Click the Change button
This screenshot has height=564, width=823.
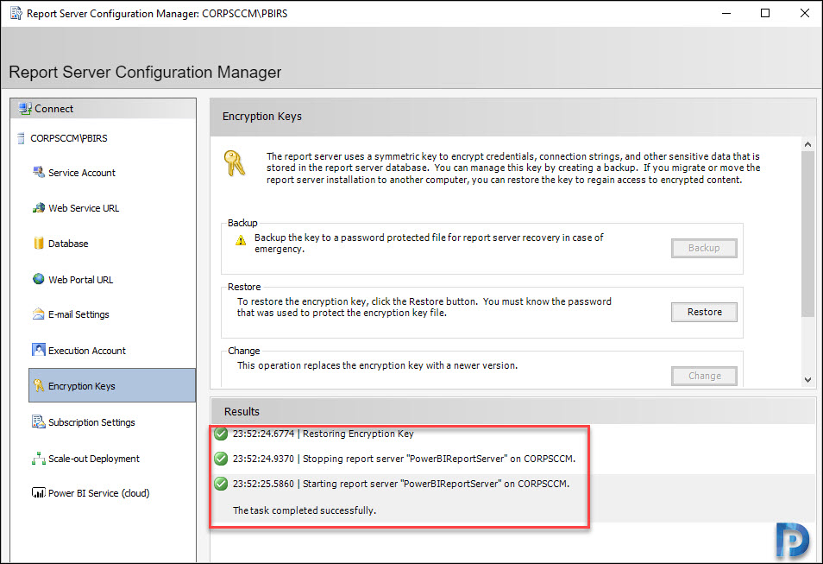click(704, 376)
